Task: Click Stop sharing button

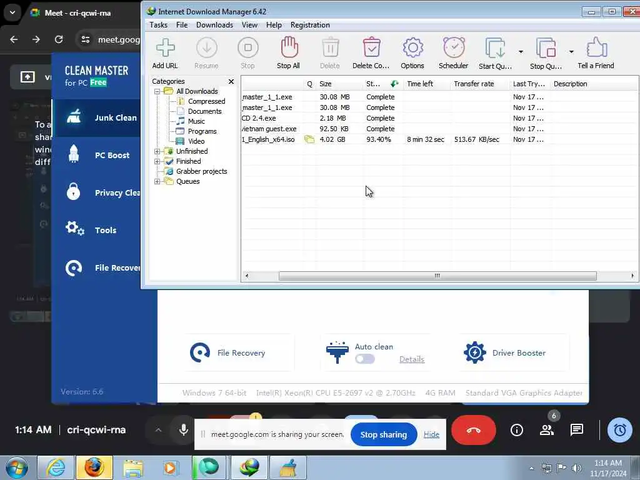Action: [x=384, y=435]
